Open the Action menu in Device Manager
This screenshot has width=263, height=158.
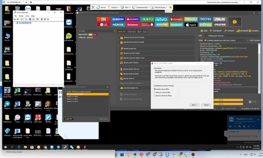click(21, 16)
